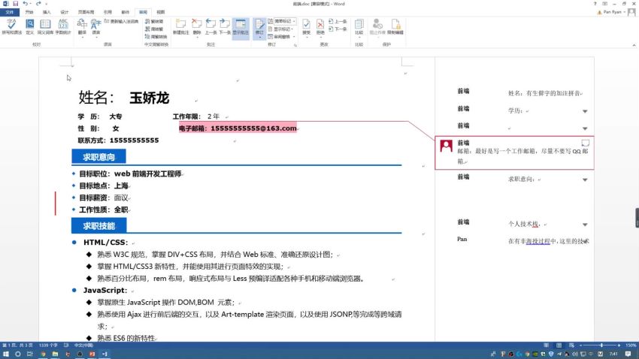The image size is (639, 359).
Task: Open PowerPoint from the taskbar
Action: [x=92, y=354]
